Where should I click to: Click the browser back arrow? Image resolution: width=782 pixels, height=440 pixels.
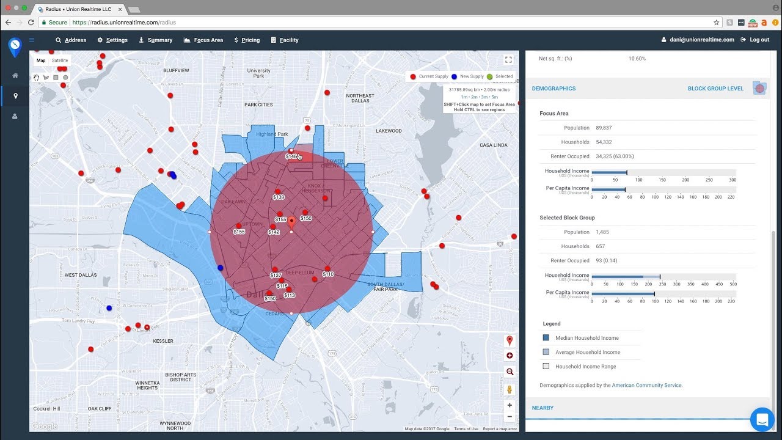tap(8, 23)
